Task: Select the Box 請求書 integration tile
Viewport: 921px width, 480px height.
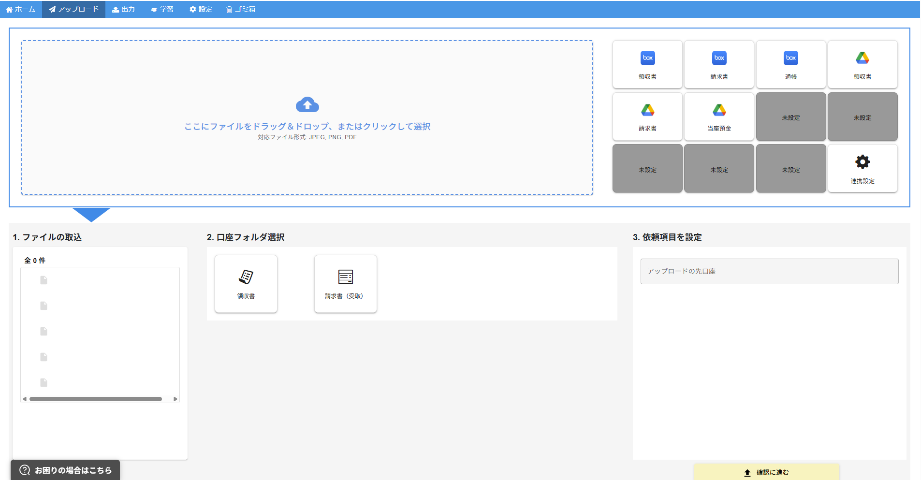Action: 719,64
